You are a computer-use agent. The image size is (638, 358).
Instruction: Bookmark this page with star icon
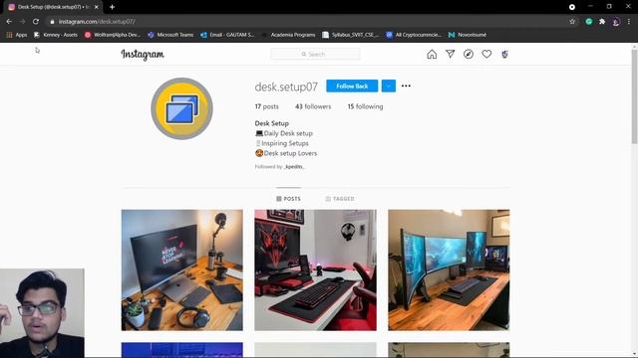click(x=572, y=22)
